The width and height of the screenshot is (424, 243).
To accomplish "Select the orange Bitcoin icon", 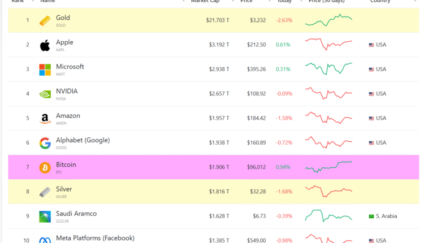I will [x=45, y=168].
